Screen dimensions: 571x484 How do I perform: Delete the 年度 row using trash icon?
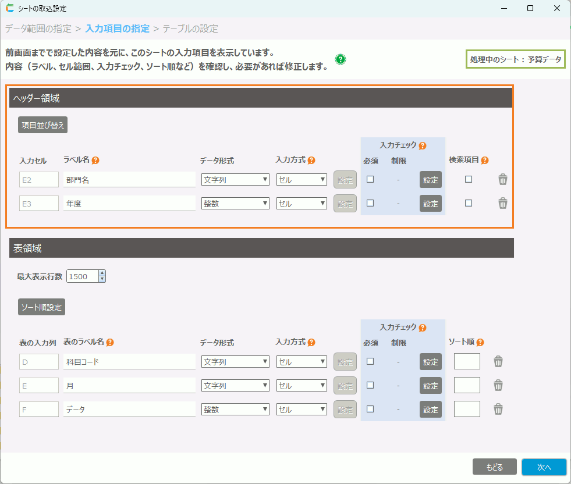503,203
